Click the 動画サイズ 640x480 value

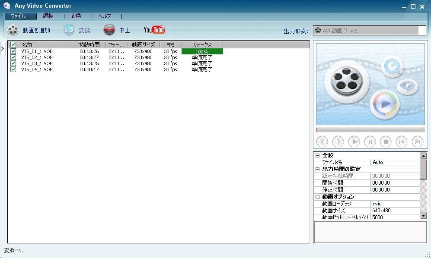tap(395, 211)
